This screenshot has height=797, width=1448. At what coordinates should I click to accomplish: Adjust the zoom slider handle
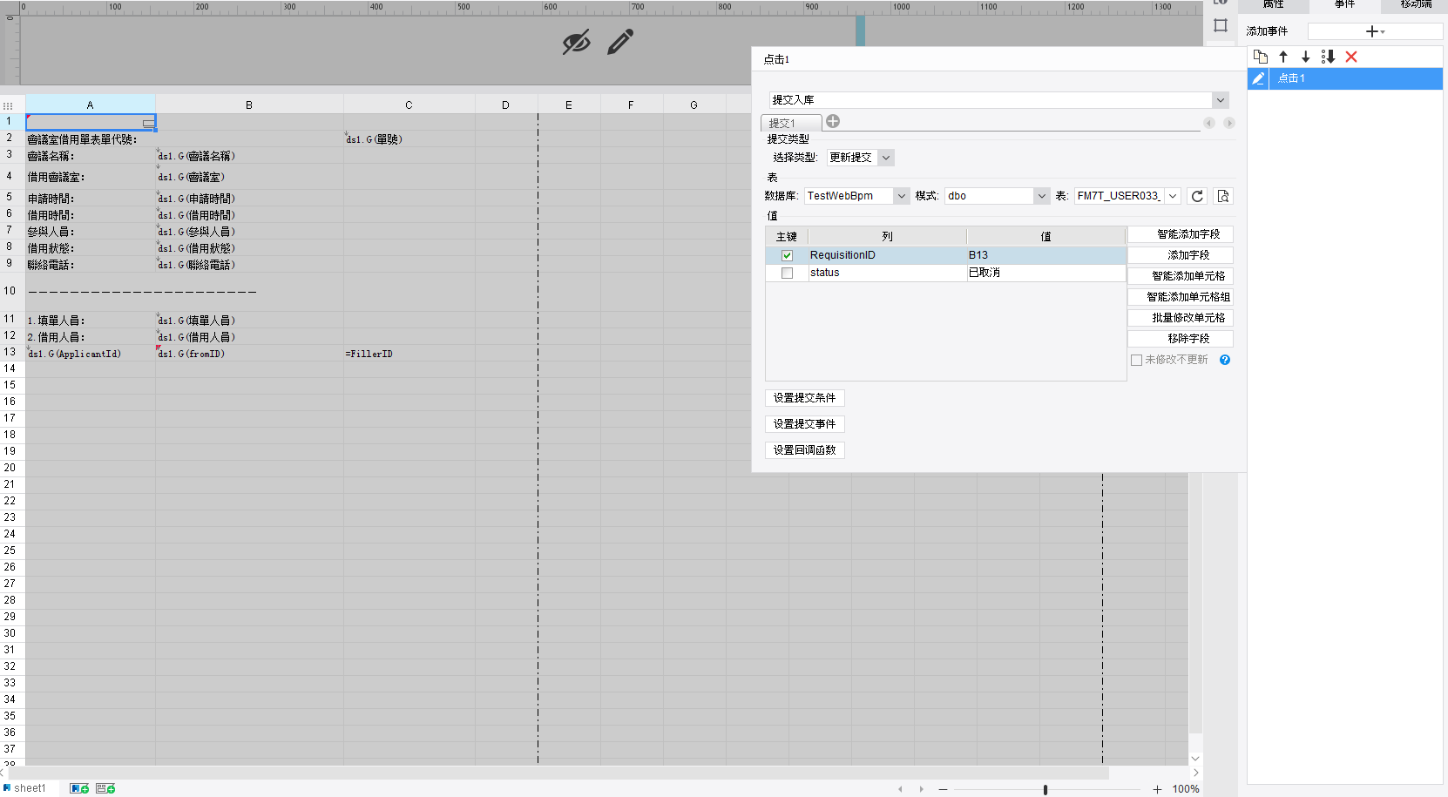click(x=1045, y=789)
